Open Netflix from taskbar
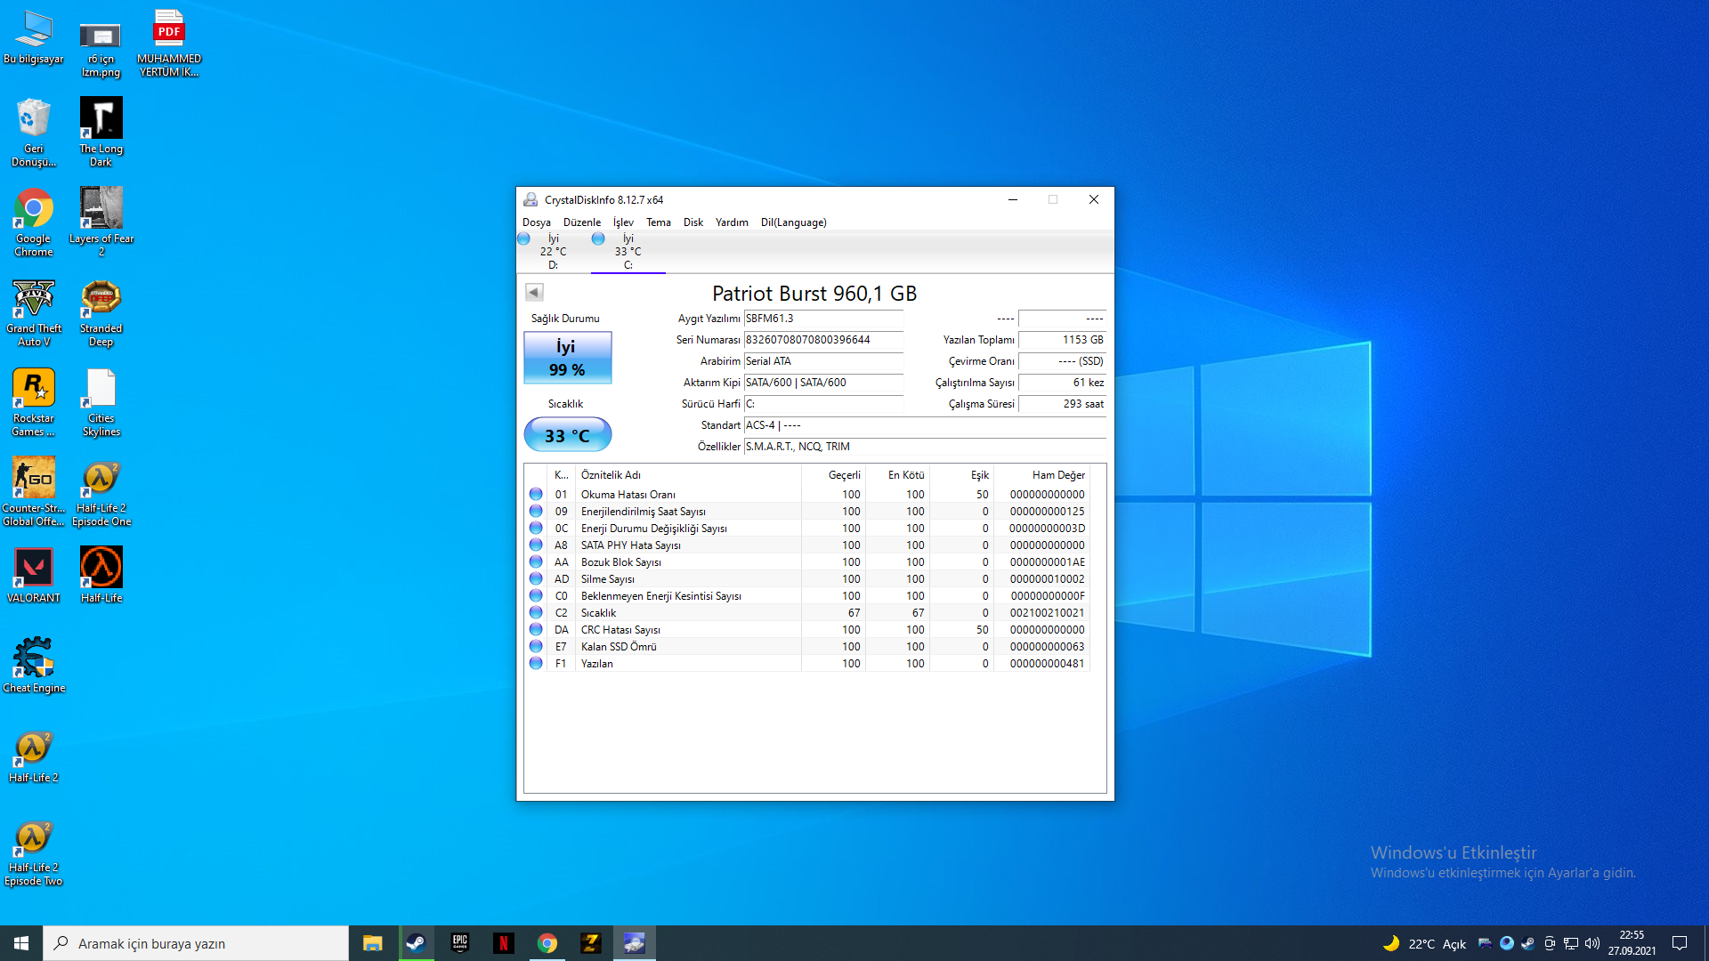Viewport: 1709px width, 961px height. [503, 943]
